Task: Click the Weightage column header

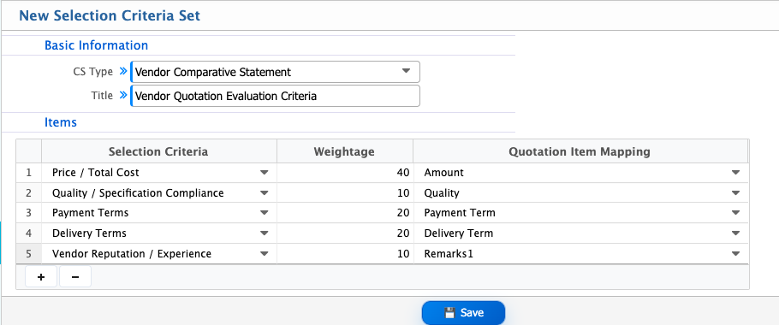Action: pyautogui.click(x=345, y=151)
